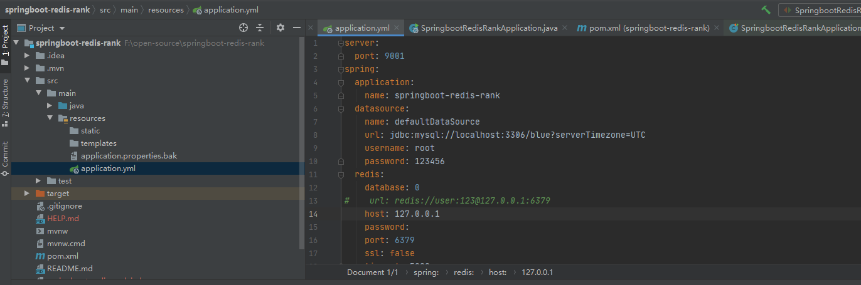This screenshot has width=861, height=285.
Task: Click on the jdbc mysql url line
Action: pos(505,135)
